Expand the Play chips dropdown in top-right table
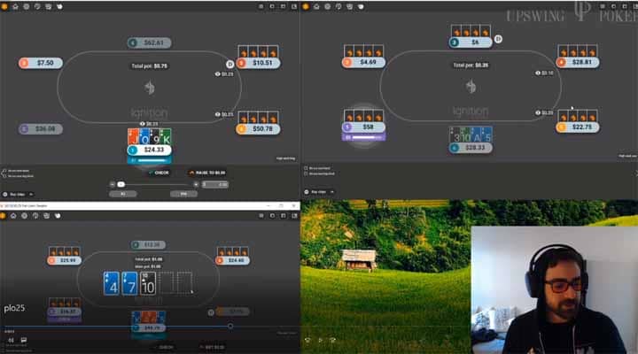The image size is (638, 354). [320, 192]
